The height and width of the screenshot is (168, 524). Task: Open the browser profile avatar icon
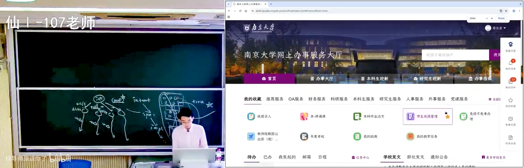(514, 11)
